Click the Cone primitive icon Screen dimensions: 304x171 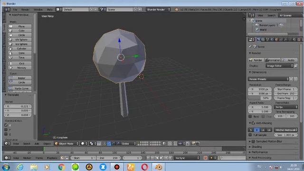point(10,53)
